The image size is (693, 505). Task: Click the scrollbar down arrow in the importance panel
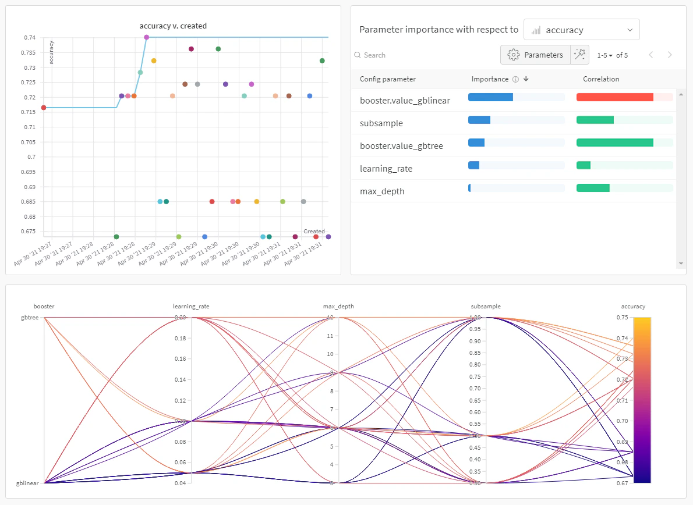click(681, 263)
